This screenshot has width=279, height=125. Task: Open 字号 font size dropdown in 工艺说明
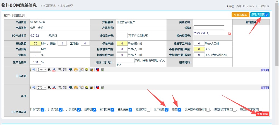pos(41,70)
